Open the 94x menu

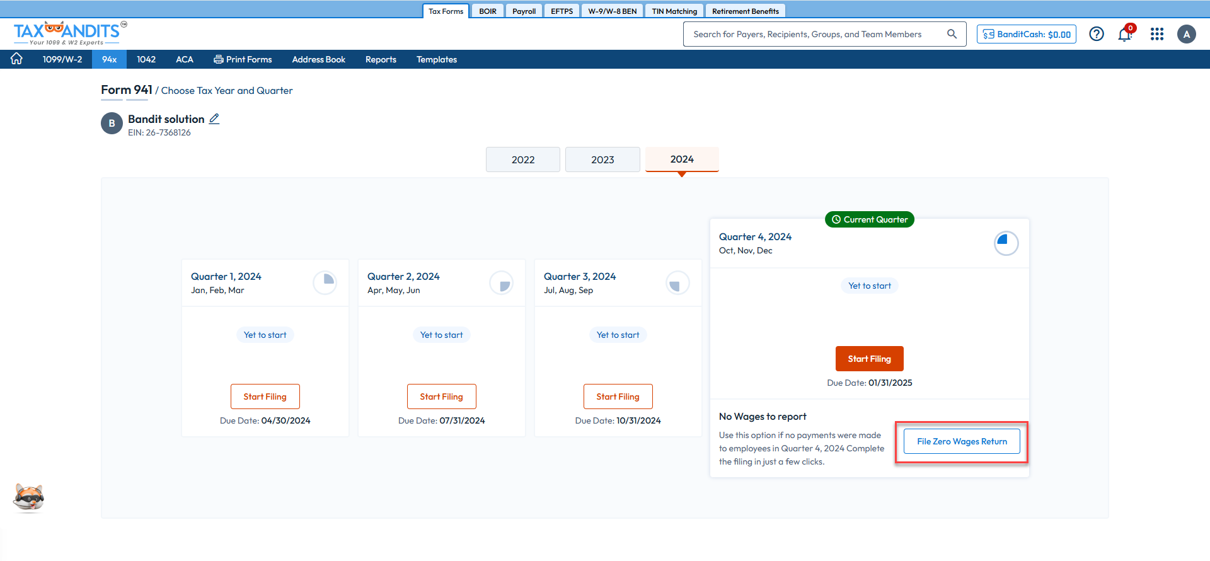coord(110,59)
